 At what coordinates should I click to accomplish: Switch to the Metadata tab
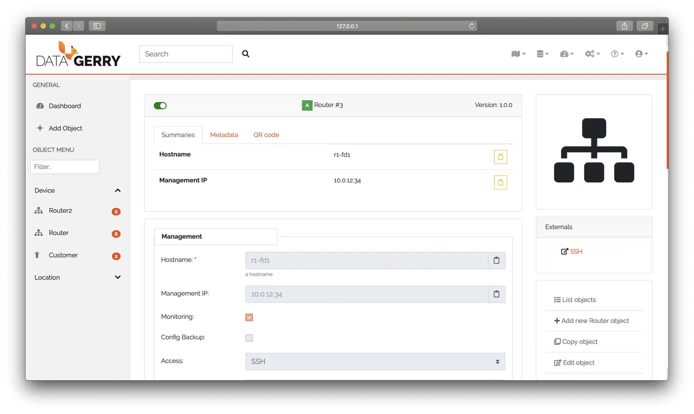224,135
